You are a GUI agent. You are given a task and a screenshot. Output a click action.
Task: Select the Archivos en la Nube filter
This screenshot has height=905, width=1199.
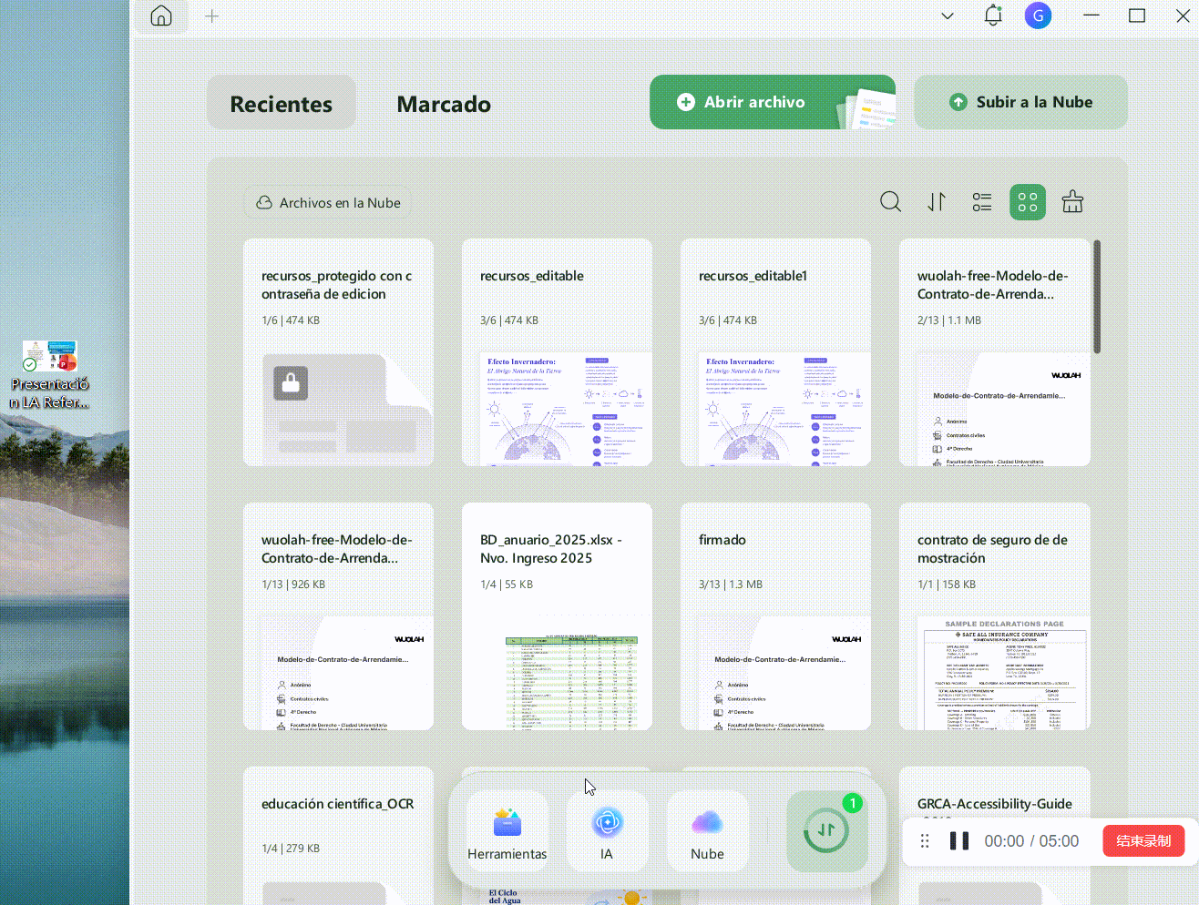(x=328, y=203)
